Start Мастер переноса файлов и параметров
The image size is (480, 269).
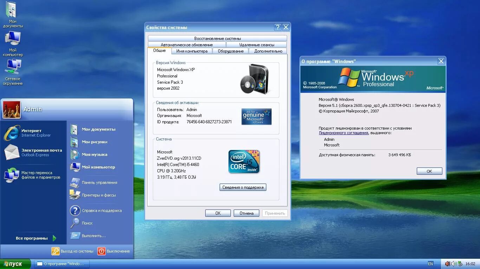(33, 175)
